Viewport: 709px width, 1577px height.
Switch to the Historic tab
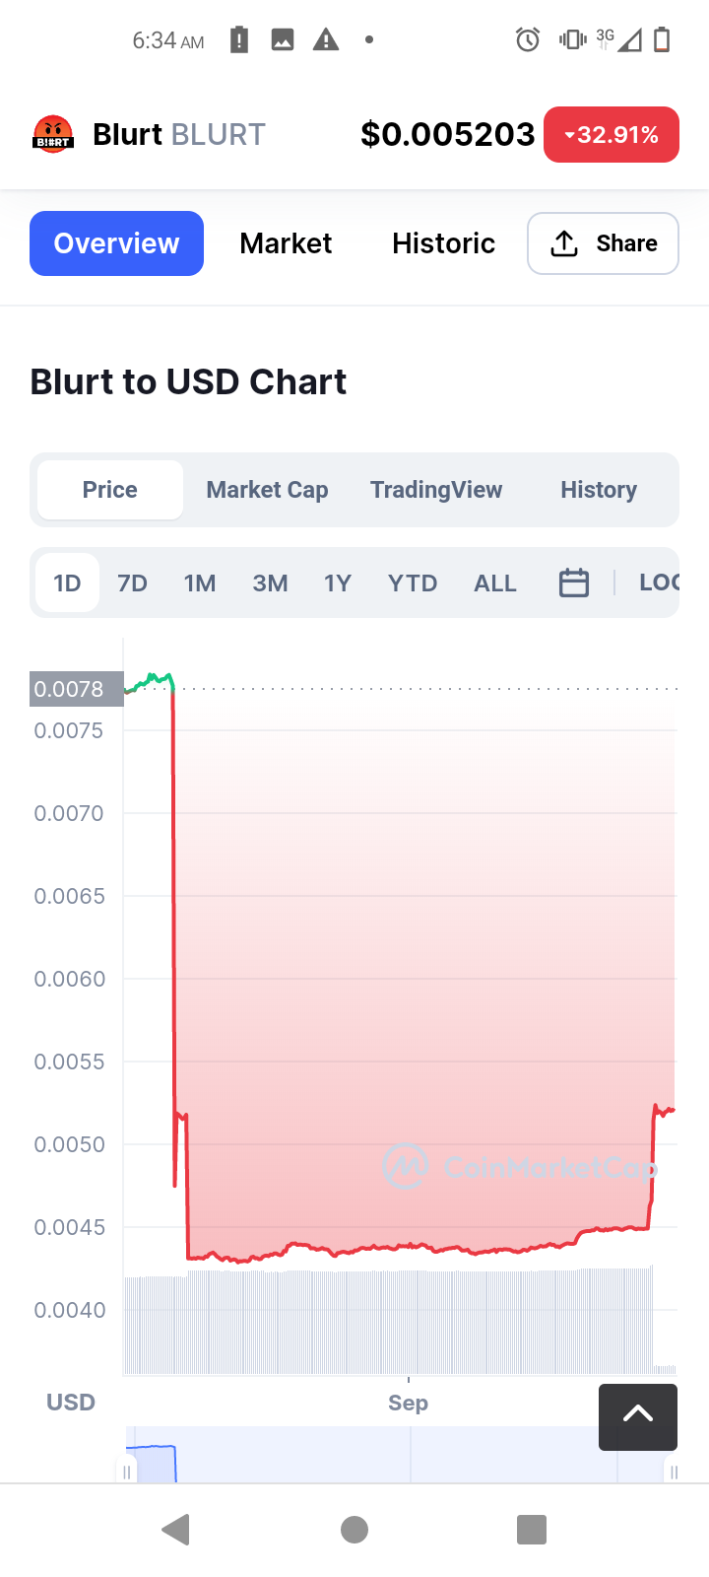coord(443,243)
